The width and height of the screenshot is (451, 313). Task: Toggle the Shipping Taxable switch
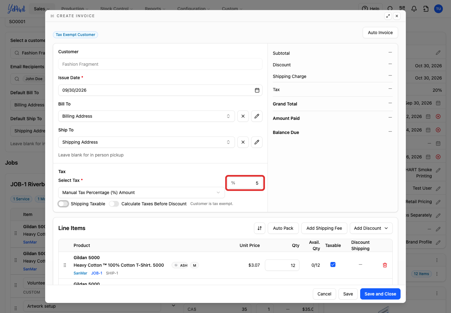pos(63,204)
